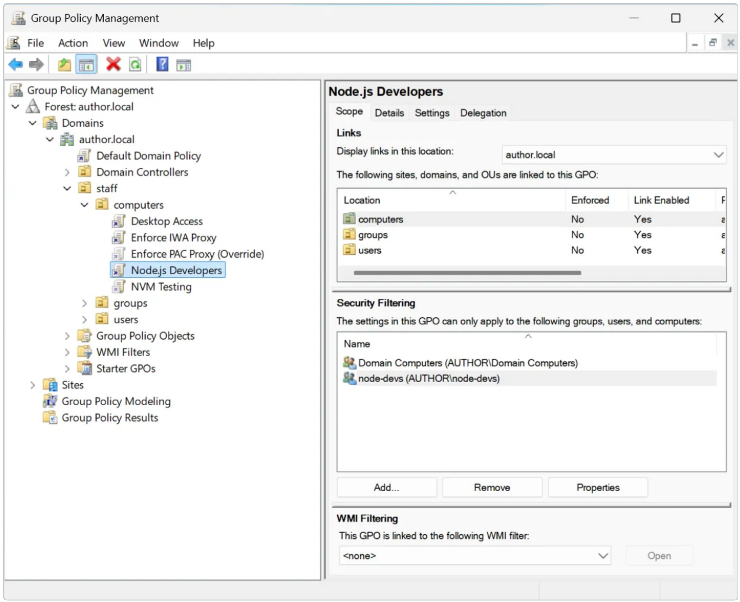Click the Sites icon in tree
Screen dimensions: 740x602
click(50, 385)
